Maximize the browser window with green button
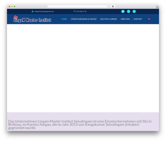The width and height of the screenshot is (166, 141). pos(15,6)
